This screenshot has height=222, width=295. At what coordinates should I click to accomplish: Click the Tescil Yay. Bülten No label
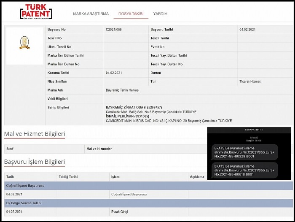tap(166, 64)
